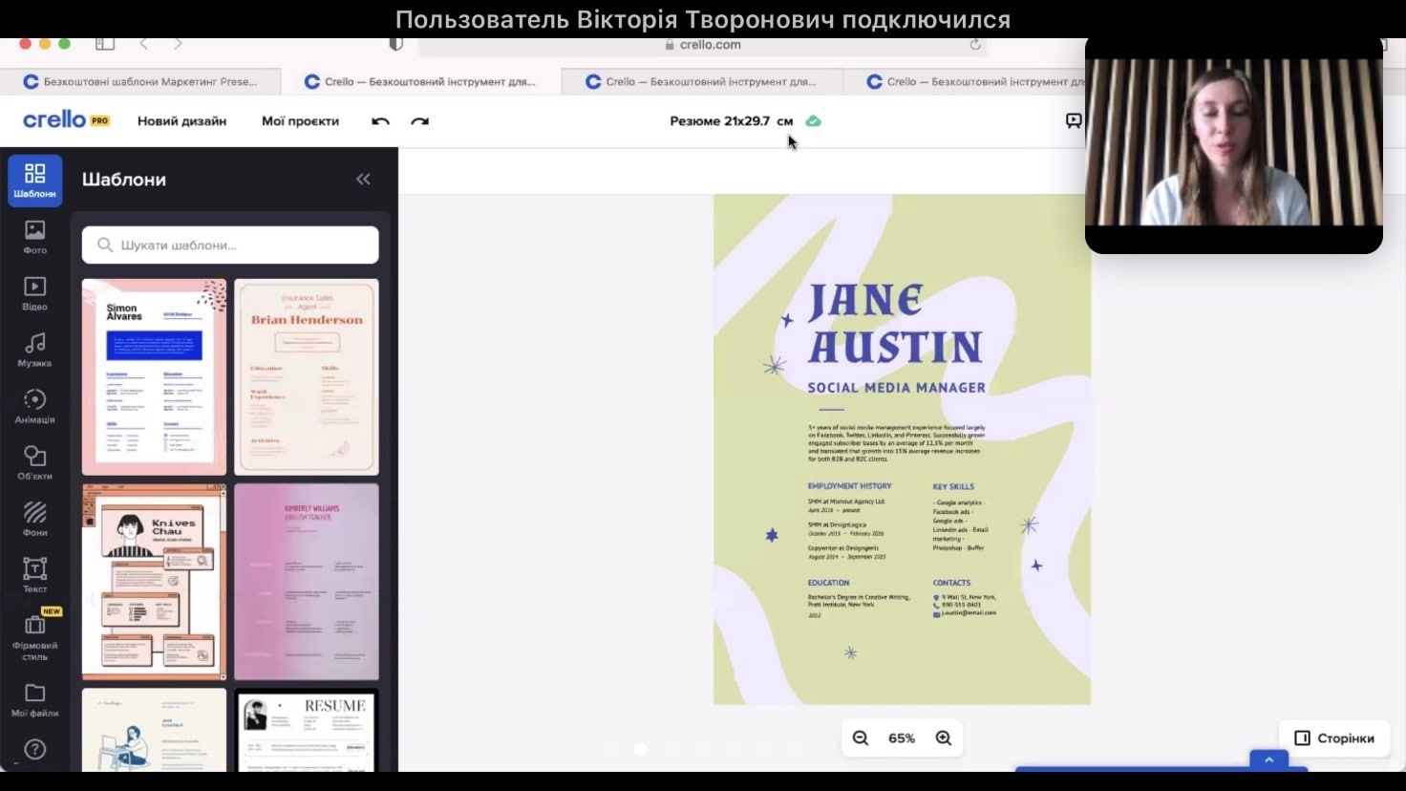Zoom in with the plus magnifier
This screenshot has height=791, width=1406.
coord(944,738)
